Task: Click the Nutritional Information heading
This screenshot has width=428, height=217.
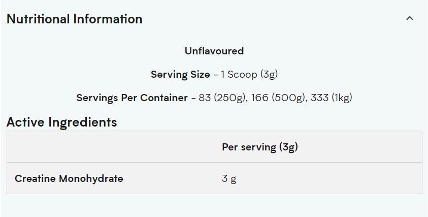Action: pos(74,19)
